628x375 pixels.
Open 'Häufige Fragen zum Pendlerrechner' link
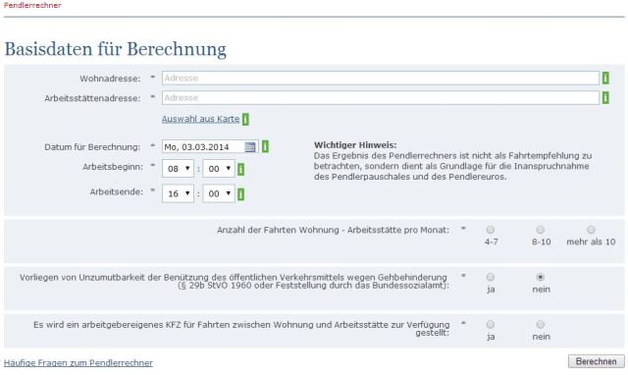78,363
